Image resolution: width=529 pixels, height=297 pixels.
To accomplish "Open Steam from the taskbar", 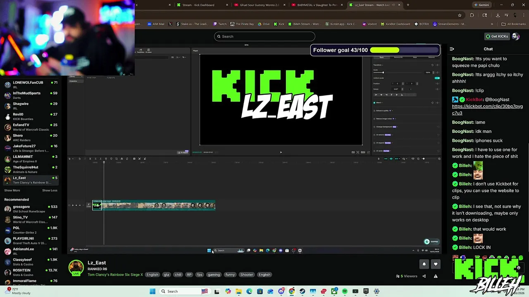I will pyautogui.click(x=302, y=291).
